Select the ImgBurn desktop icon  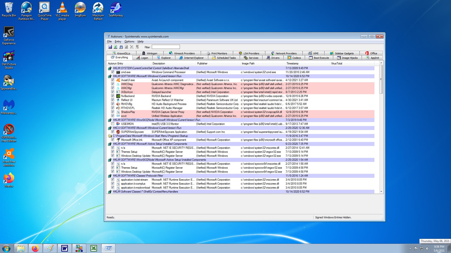point(80,9)
